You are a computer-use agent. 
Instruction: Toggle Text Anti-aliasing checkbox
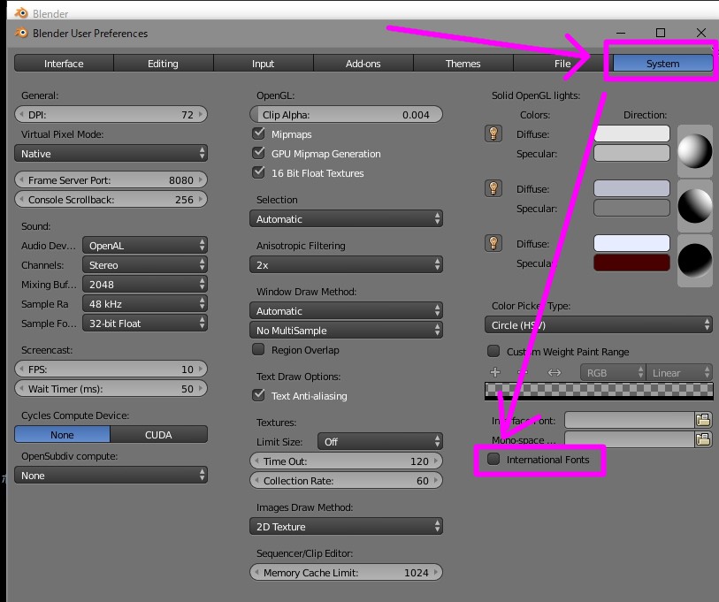[x=258, y=395]
